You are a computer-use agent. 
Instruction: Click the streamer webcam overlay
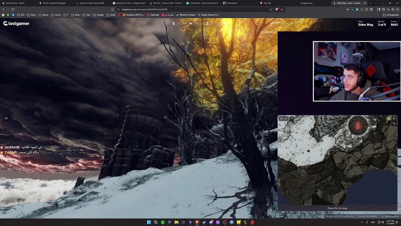tap(357, 71)
